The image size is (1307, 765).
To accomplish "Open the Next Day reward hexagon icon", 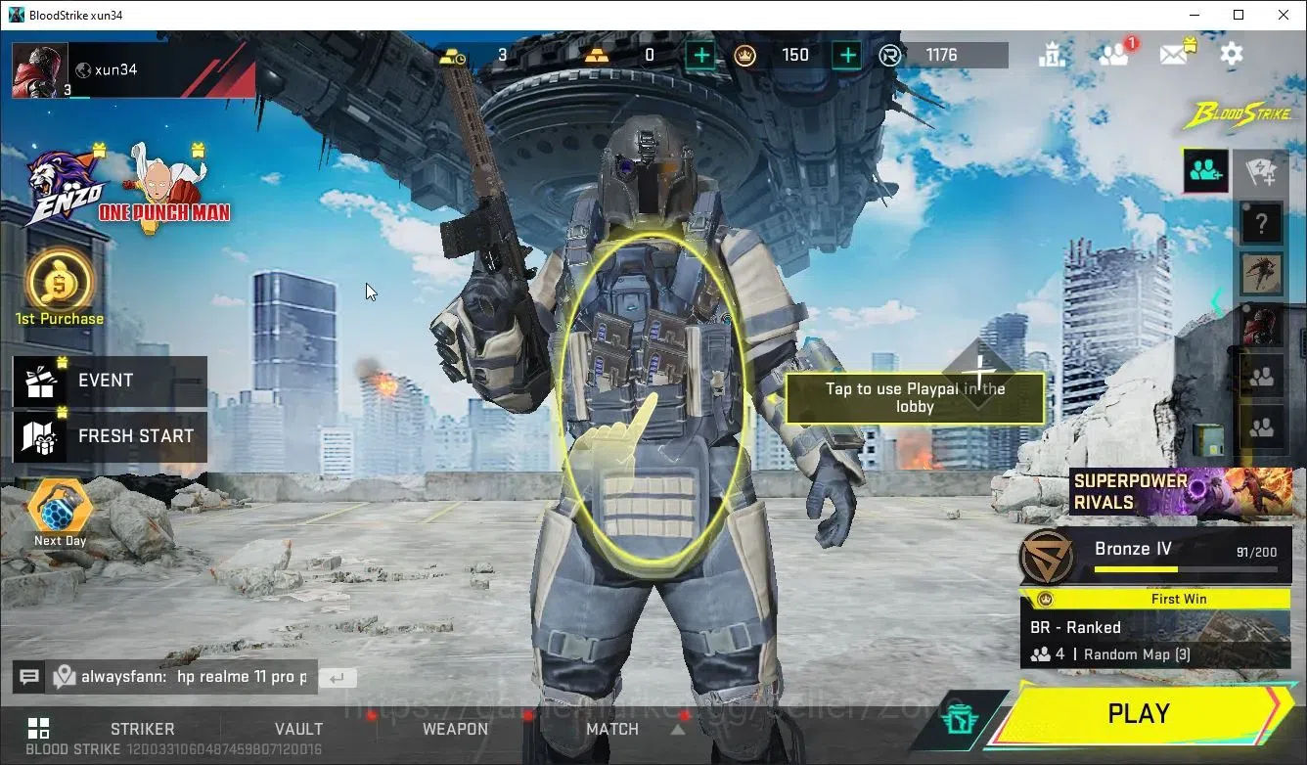I will coord(60,508).
